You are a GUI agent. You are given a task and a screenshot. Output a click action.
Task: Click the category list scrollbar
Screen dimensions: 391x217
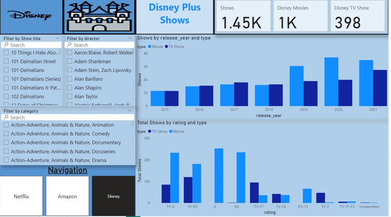coord(132,124)
